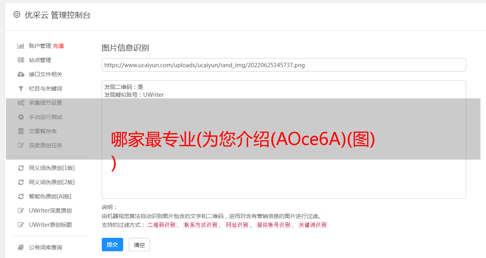Click the 联系方式识别 tag

coord(200,225)
